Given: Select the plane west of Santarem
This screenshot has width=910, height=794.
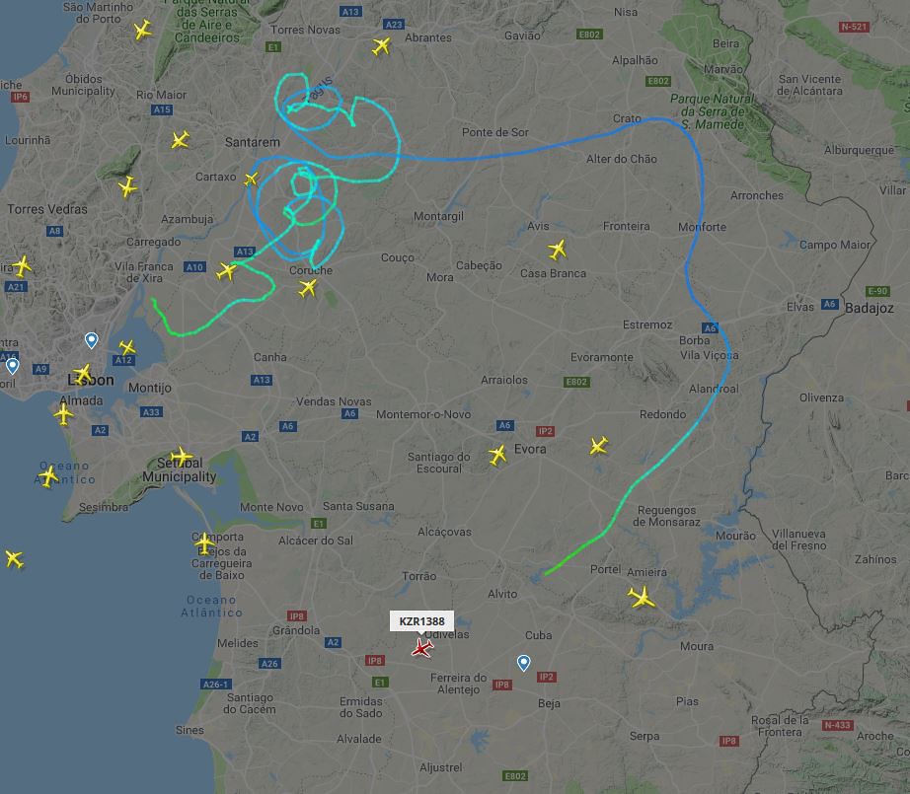Looking at the screenshot, I should coord(180,140).
